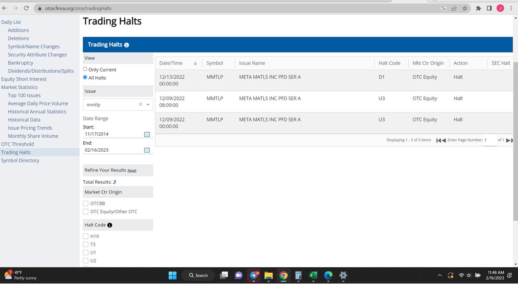This screenshot has height=284, width=518.
Task: Check the OTC Equity/Other OTC checkbox
Action: pyautogui.click(x=85, y=212)
